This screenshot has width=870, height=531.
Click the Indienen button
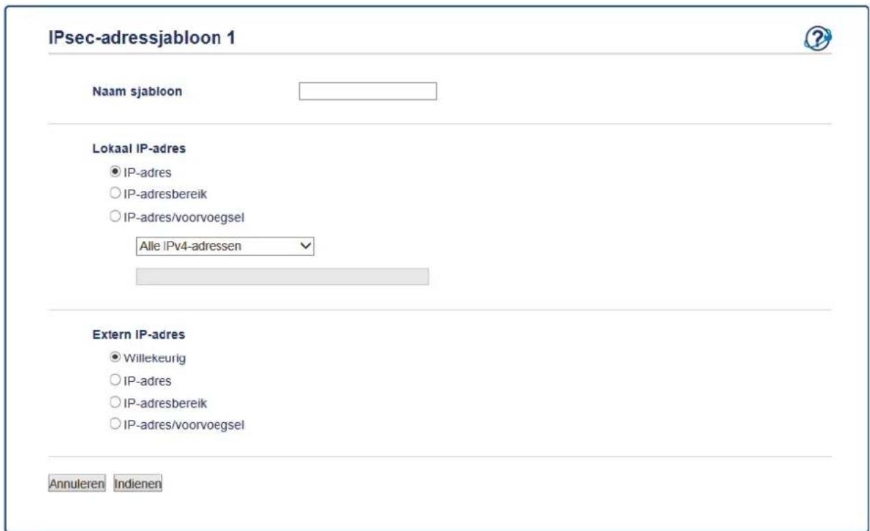point(138,484)
